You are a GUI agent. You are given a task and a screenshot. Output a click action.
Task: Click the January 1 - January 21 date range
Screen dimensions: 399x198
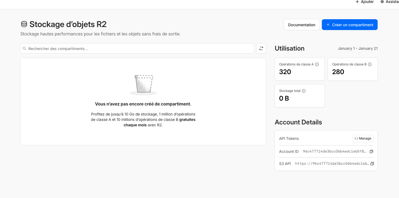click(358, 49)
